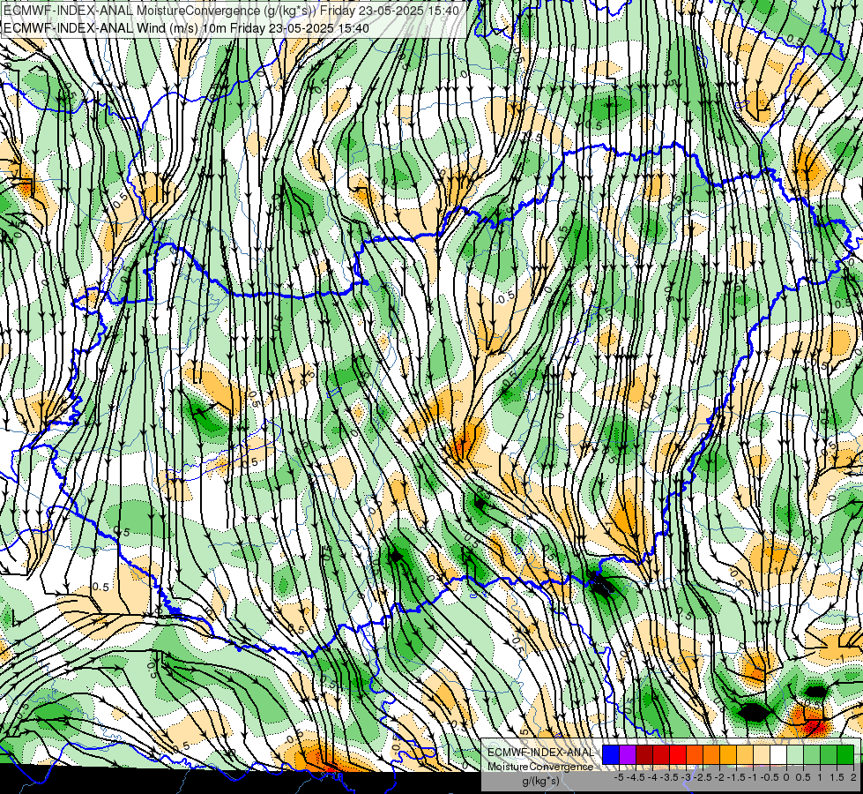Click the legend's ECMWF-INDEX-ANAL label
The width and height of the screenshot is (863, 794).
pos(540,753)
